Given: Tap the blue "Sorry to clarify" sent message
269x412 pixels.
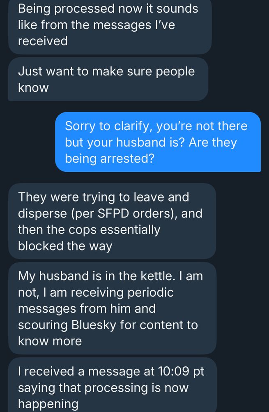Looking at the screenshot, I should 158,142.
